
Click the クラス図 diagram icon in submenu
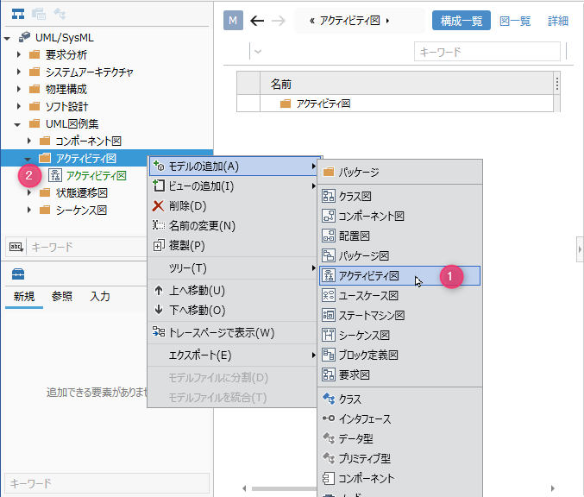[x=329, y=196]
